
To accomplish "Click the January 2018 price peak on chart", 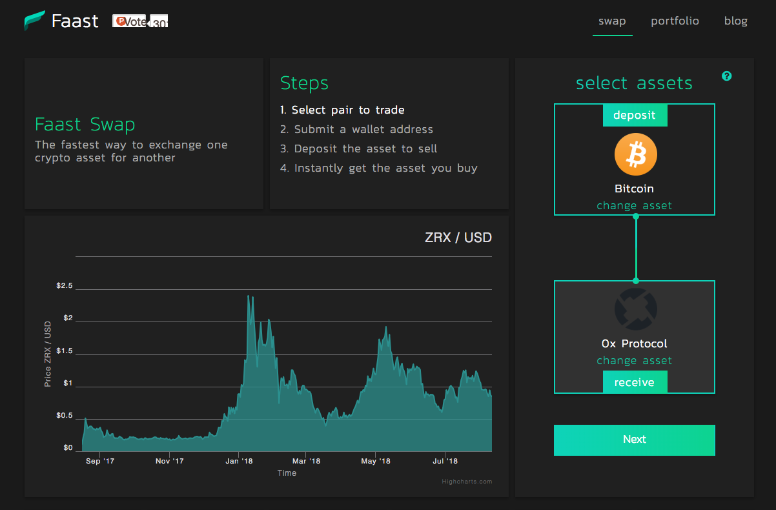I will pyautogui.click(x=249, y=296).
